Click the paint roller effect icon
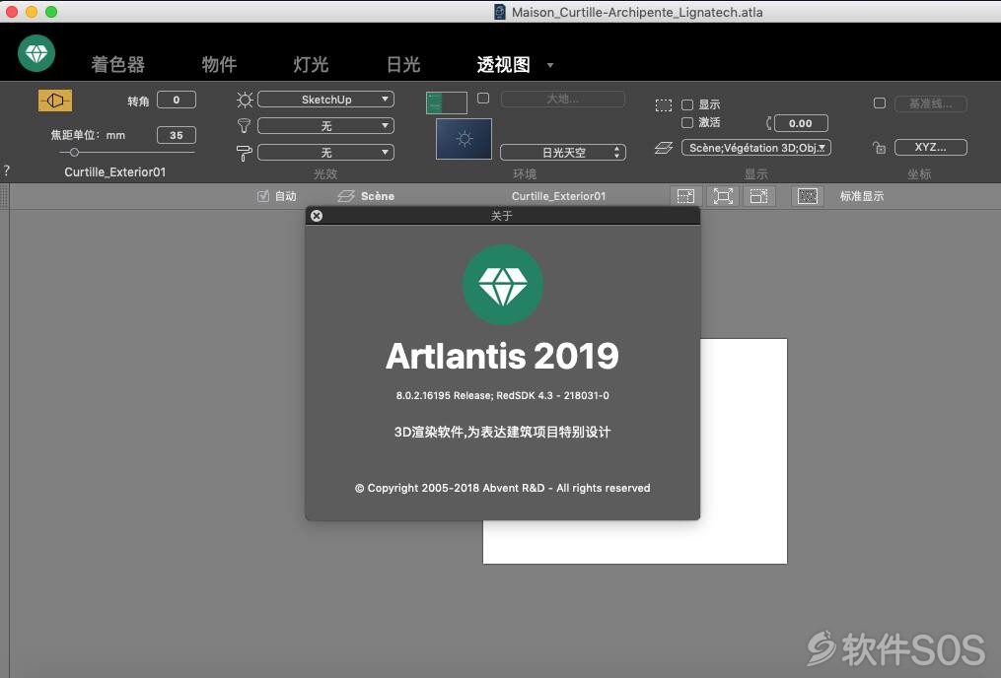Screen dimensions: 1001x678 [x=244, y=153]
